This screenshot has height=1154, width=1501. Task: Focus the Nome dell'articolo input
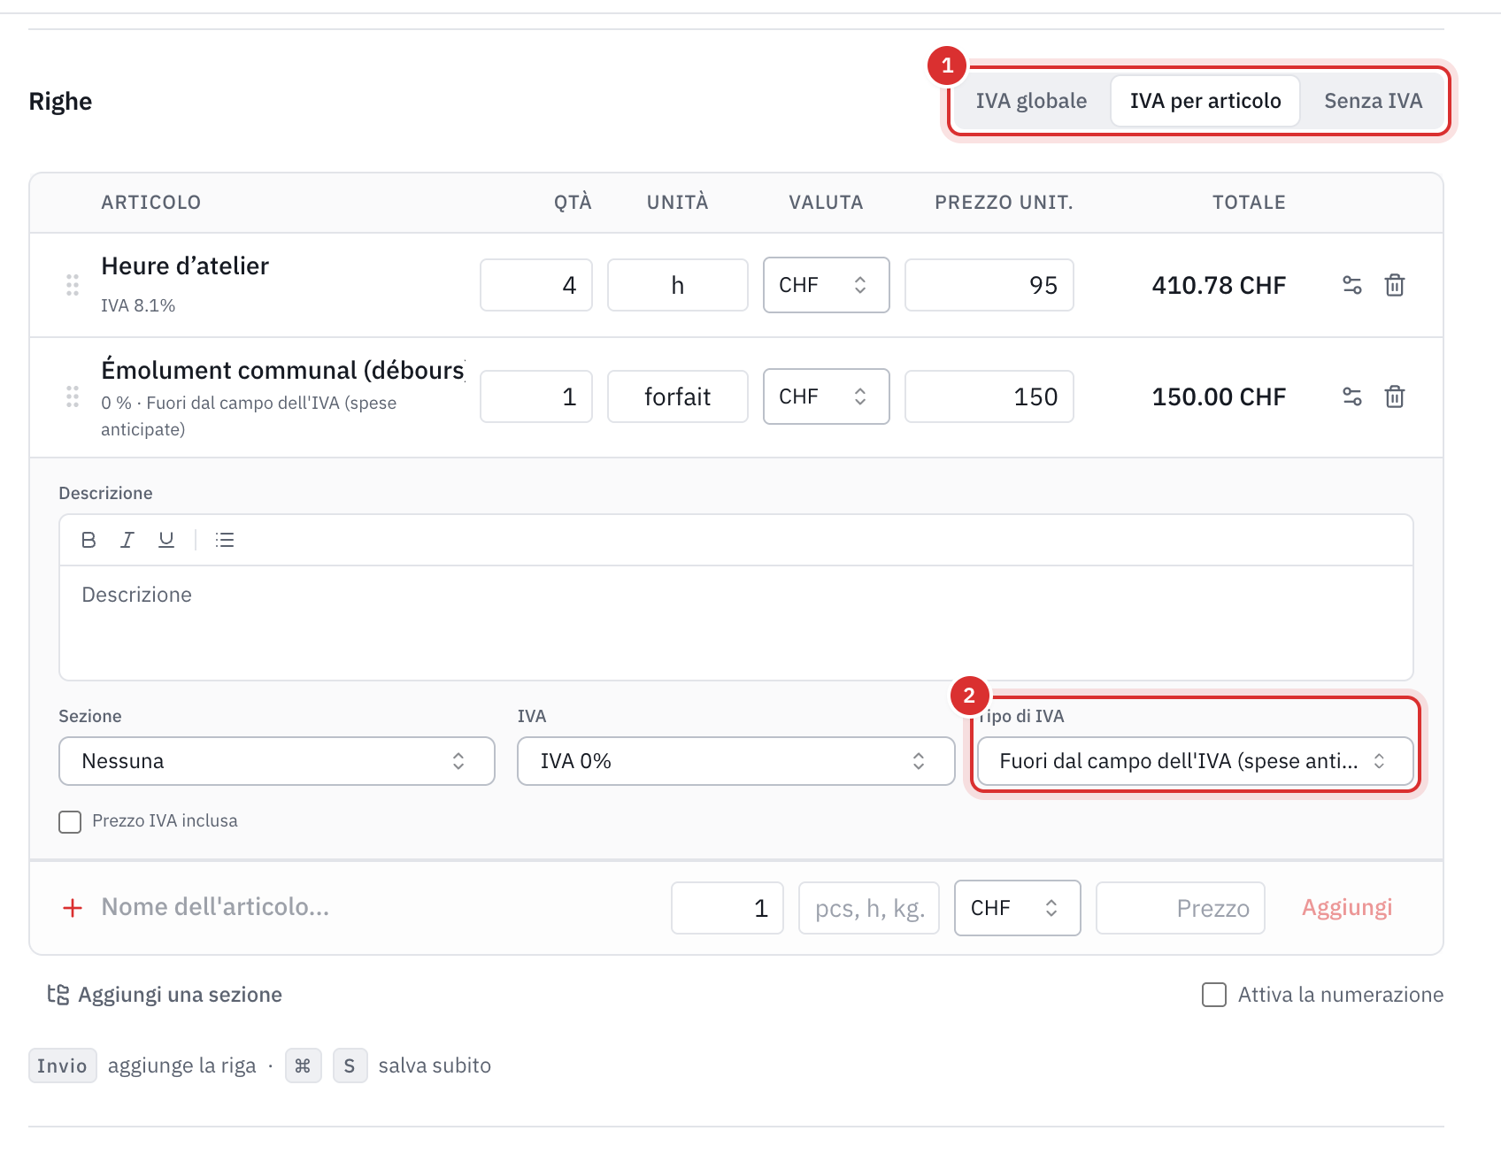pyautogui.click(x=381, y=907)
